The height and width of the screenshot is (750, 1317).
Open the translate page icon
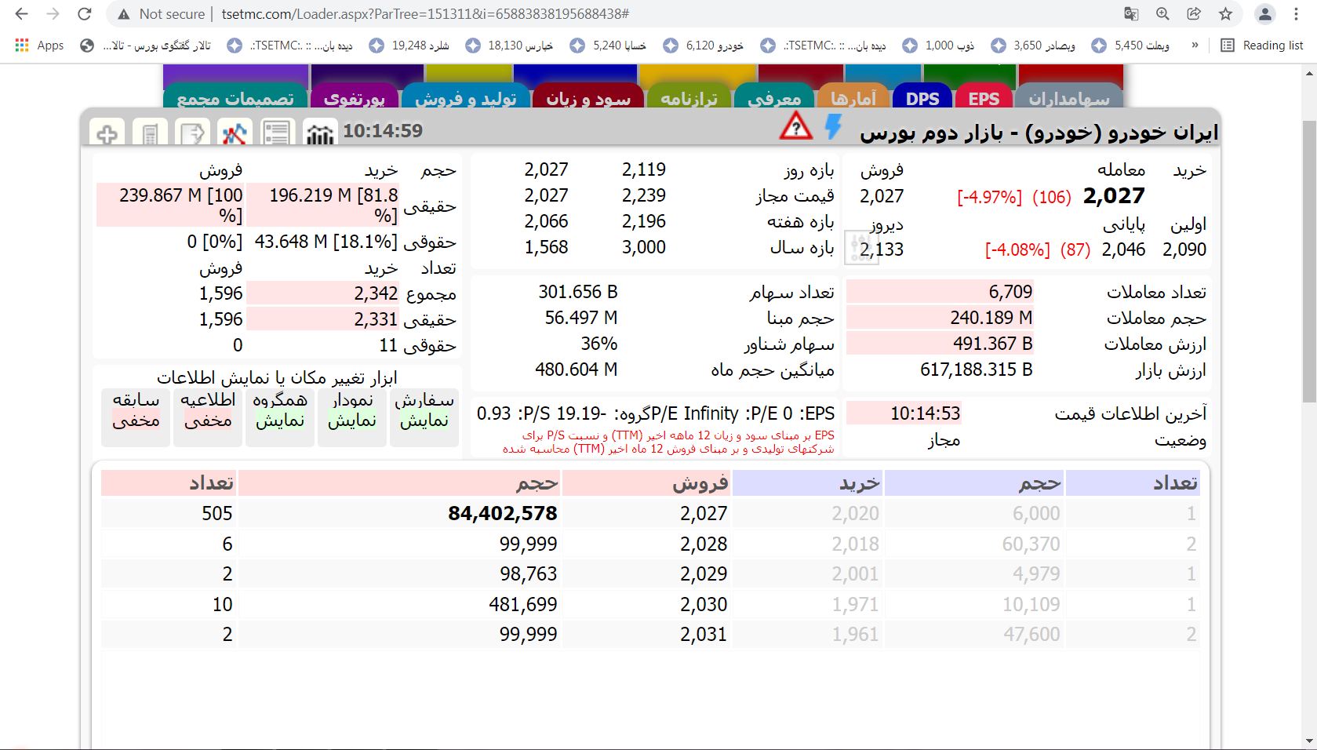(1131, 14)
